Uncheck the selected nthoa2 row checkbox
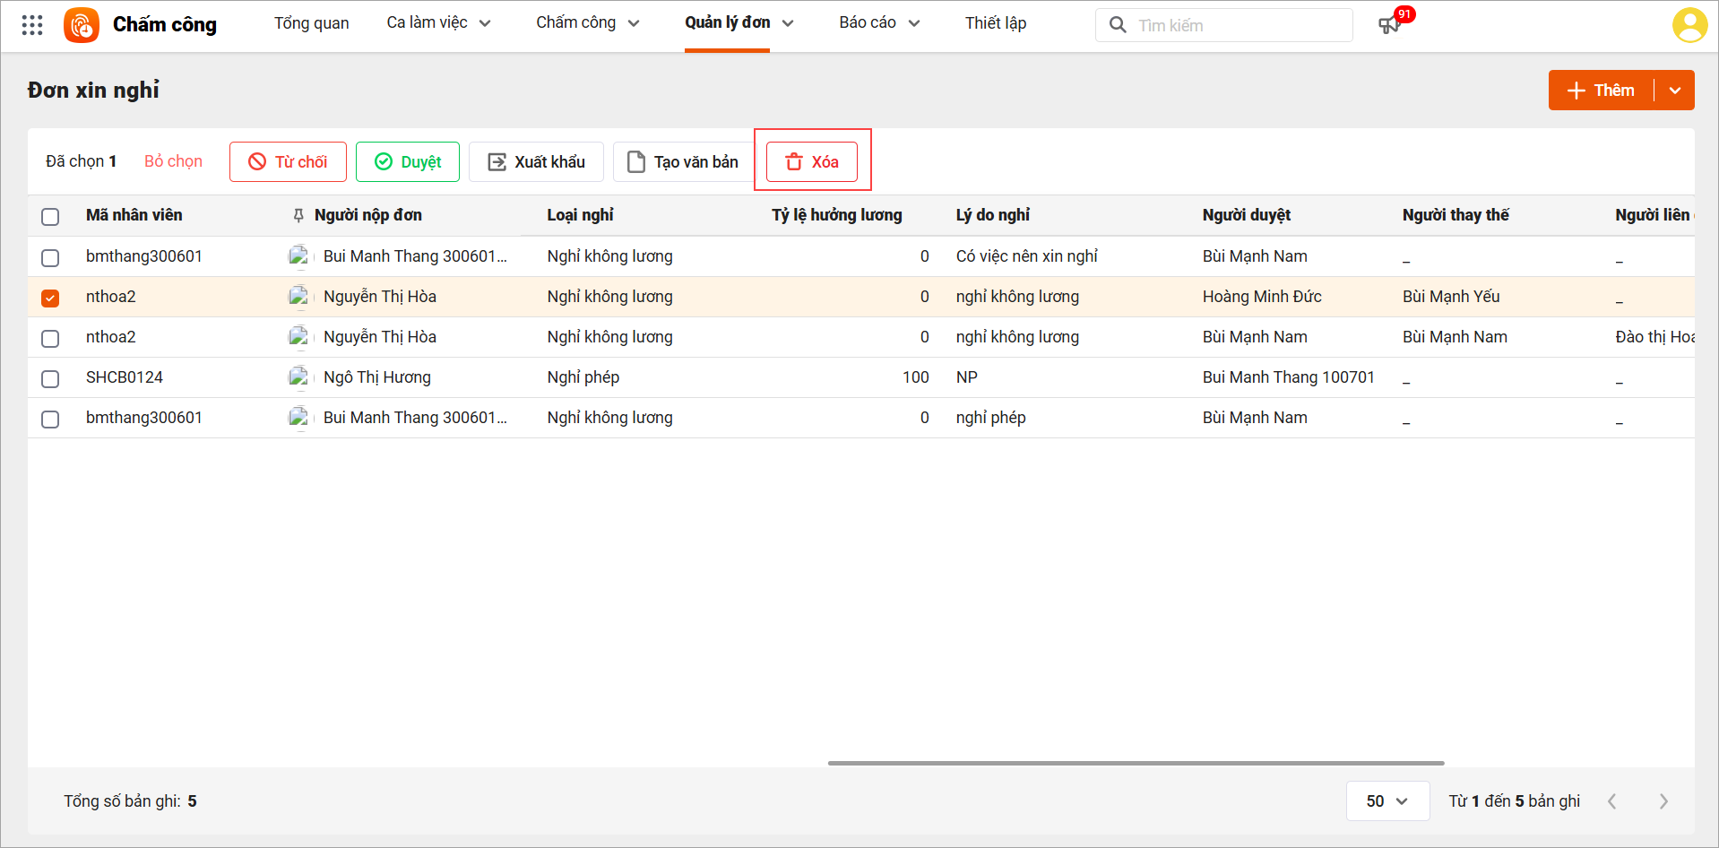 point(50,298)
